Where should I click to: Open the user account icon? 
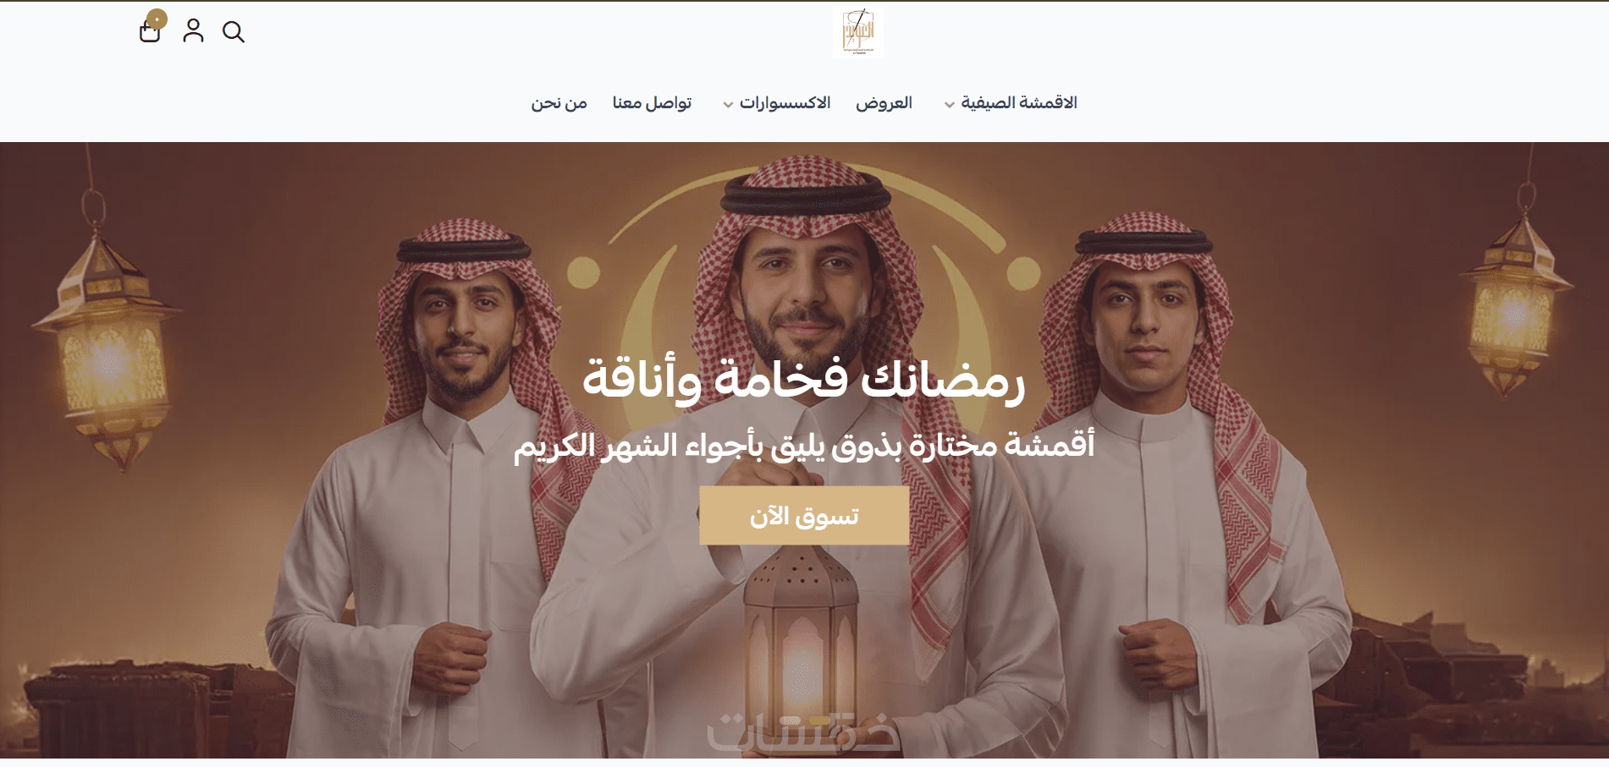[193, 30]
